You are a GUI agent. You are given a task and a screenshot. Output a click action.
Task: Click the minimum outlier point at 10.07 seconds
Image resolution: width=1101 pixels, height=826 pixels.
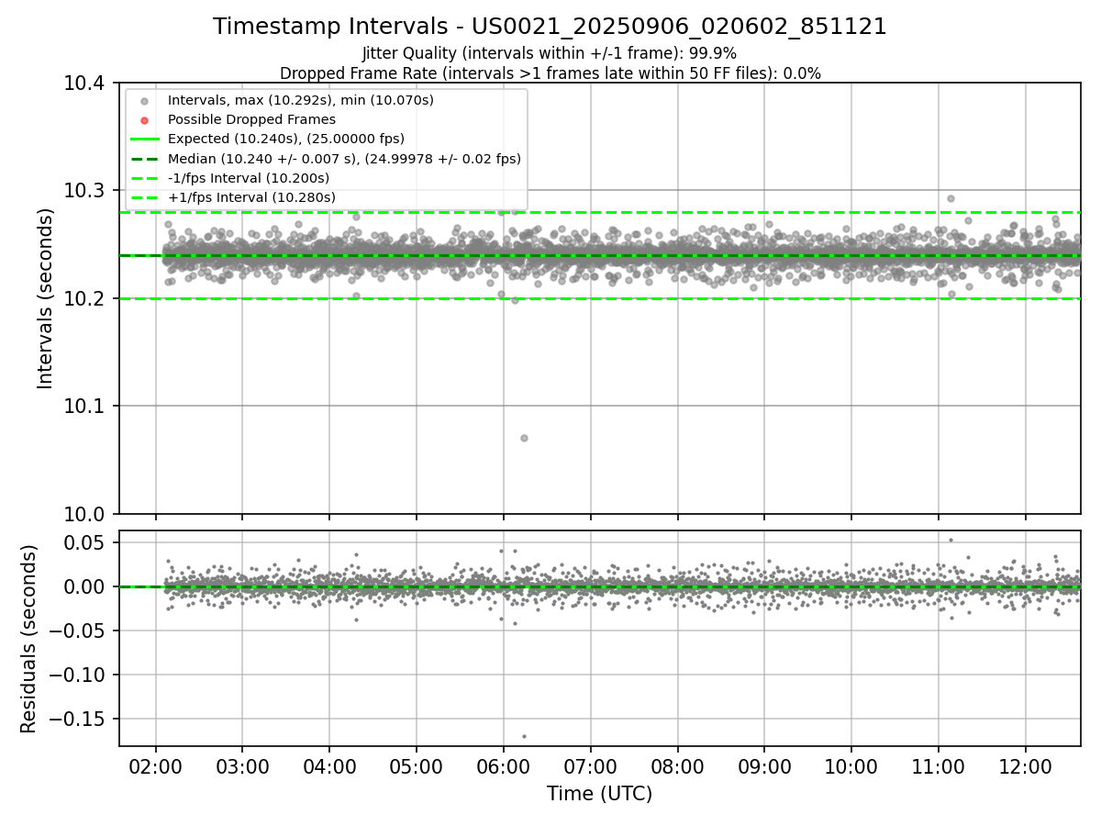point(524,438)
